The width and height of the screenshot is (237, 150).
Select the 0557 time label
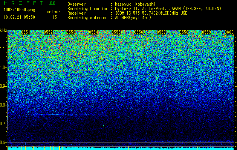[161, 32]
